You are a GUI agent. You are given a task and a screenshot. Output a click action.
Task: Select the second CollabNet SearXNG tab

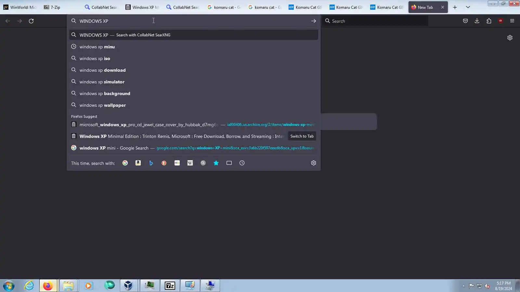point(184,7)
